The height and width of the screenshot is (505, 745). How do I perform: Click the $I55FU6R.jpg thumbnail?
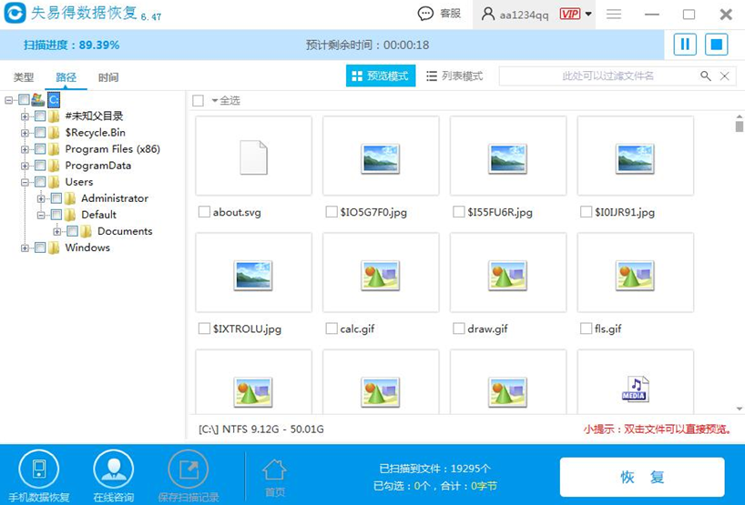coord(508,156)
